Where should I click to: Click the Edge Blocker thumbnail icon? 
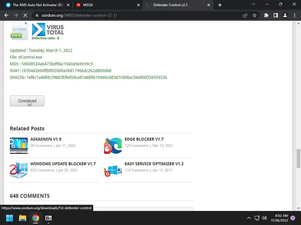(x=113, y=146)
